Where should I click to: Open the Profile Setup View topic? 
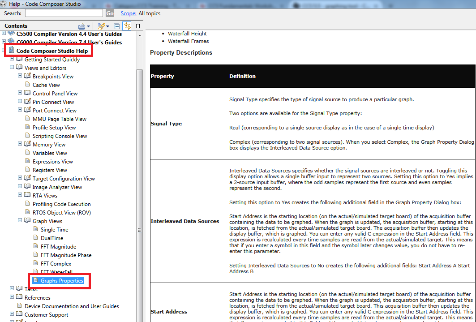(x=54, y=128)
